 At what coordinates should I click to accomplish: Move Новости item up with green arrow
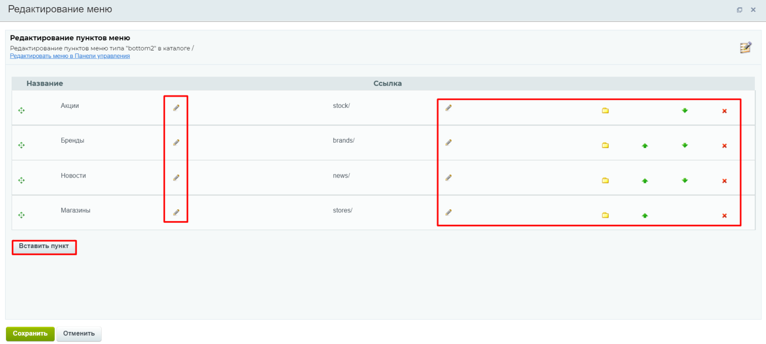[645, 181]
